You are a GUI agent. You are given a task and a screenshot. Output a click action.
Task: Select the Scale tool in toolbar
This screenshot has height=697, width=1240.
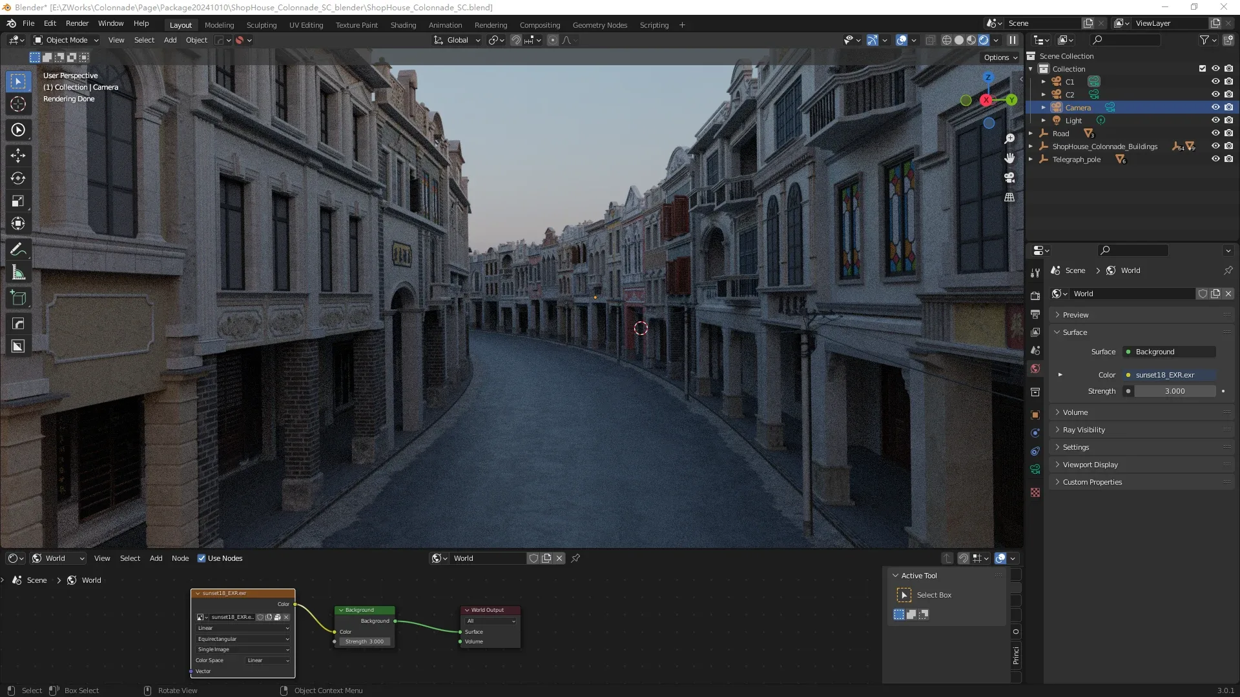click(x=18, y=201)
